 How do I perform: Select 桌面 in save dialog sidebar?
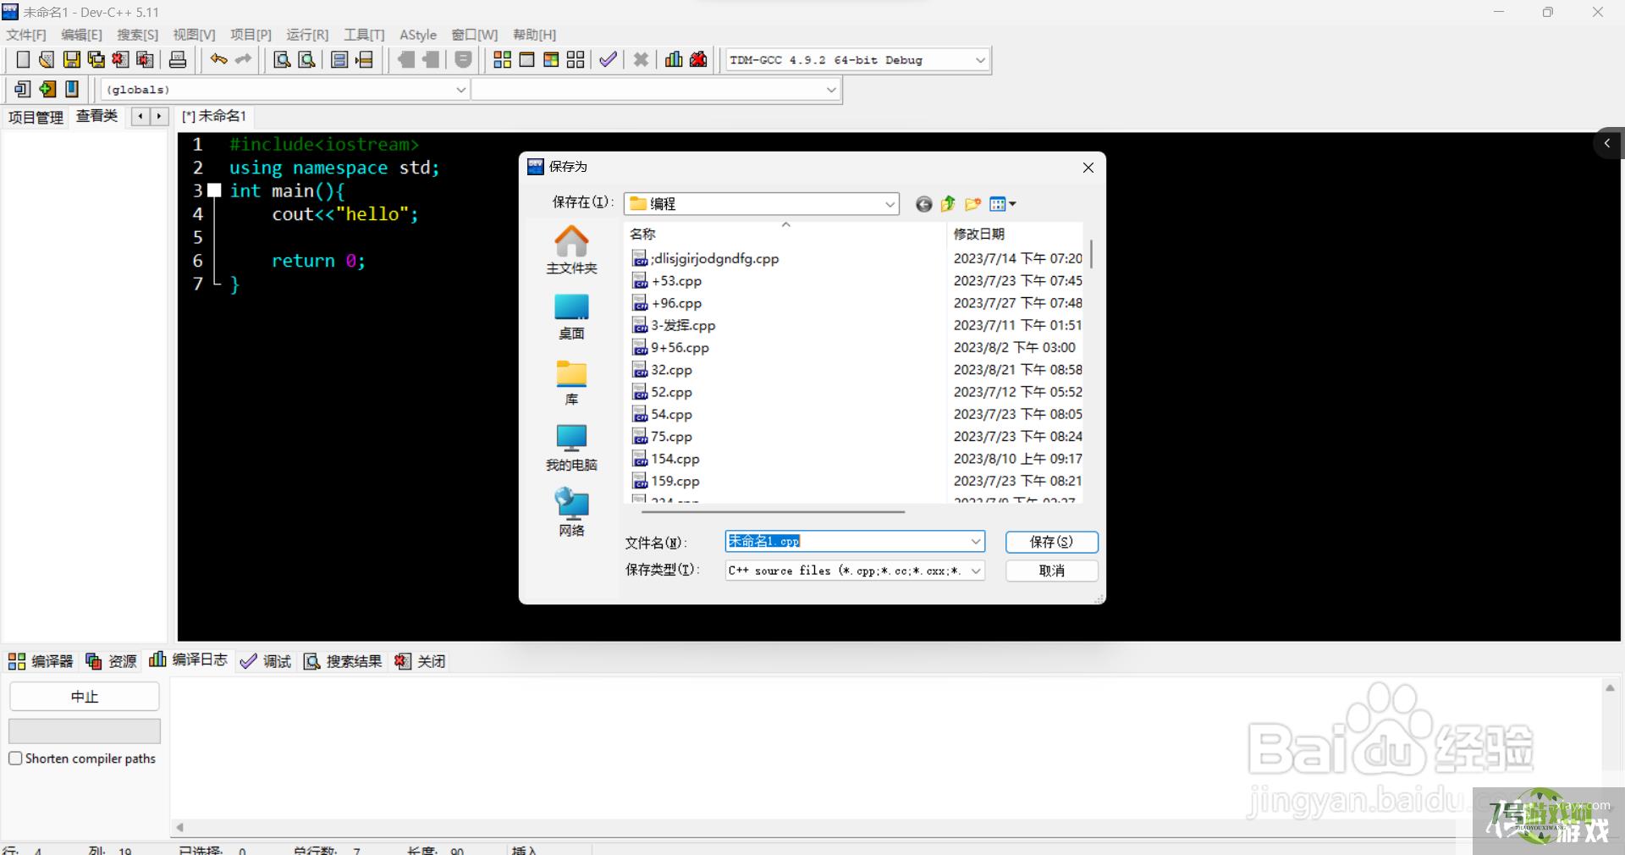coord(571,316)
